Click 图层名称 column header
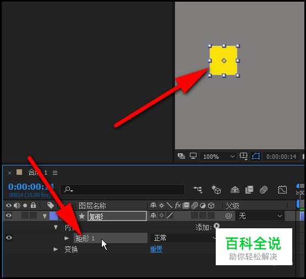This screenshot has width=306, height=279. coord(92,206)
